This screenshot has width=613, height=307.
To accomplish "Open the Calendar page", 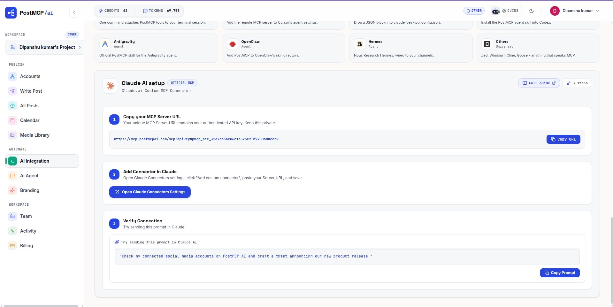I will (x=42, y=120).
